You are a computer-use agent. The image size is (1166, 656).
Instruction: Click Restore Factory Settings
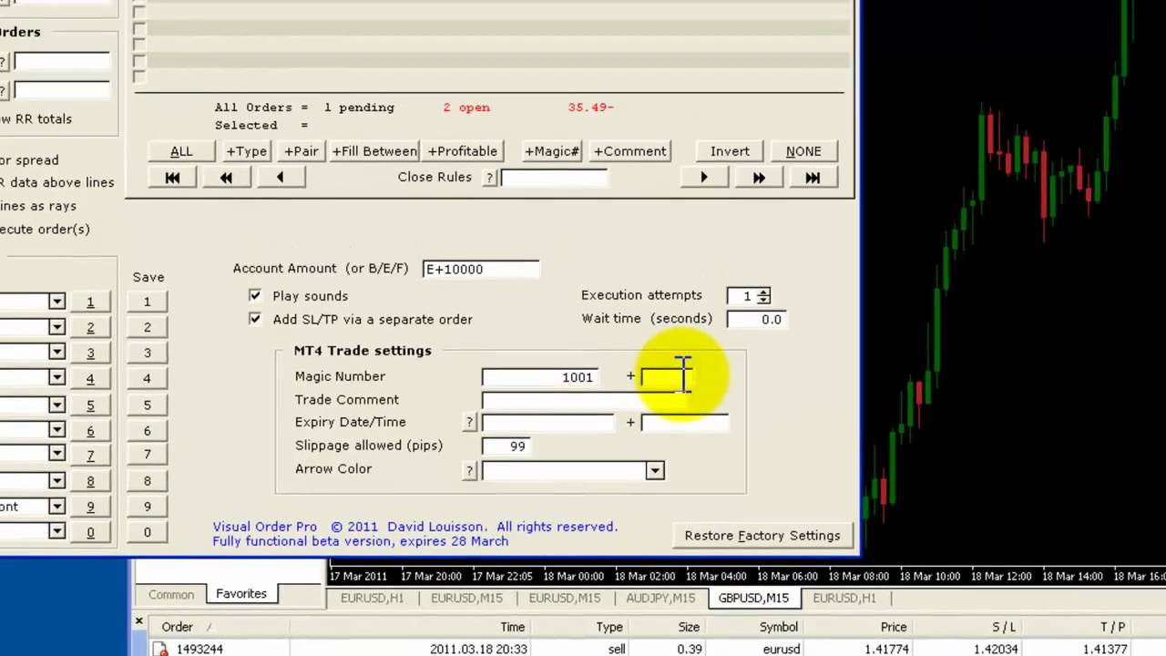pyautogui.click(x=762, y=536)
